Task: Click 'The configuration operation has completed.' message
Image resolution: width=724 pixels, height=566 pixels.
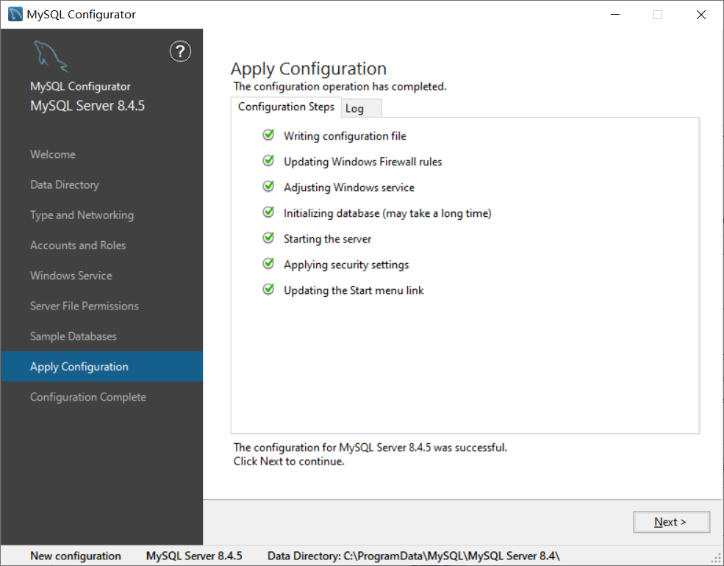Action: pos(340,86)
